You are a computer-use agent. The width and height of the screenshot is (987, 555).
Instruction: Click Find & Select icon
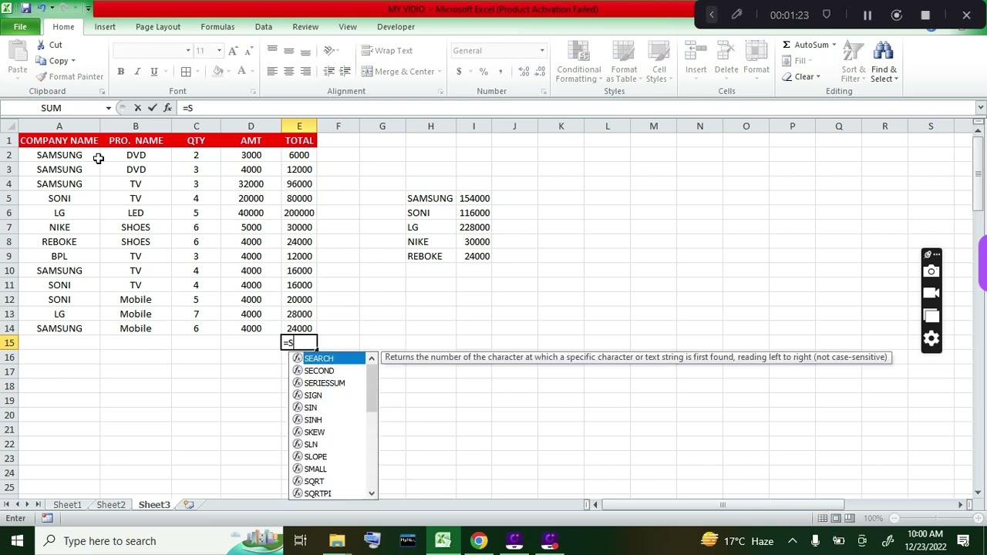click(x=884, y=62)
